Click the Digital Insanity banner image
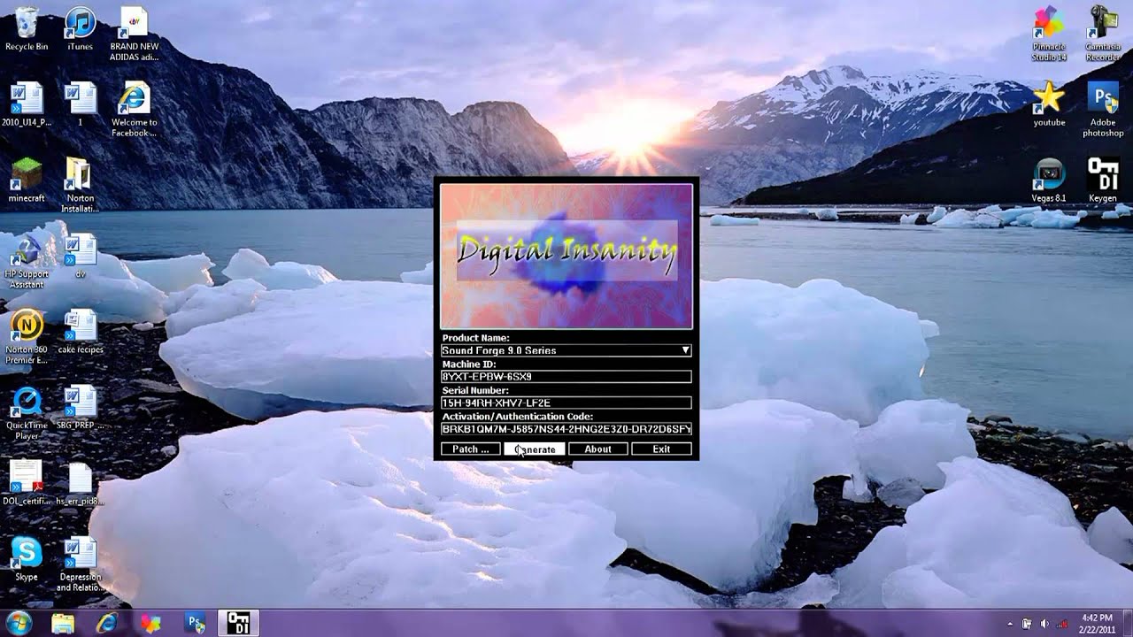This screenshot has height=637, width=1133. [x=566, y=257]
